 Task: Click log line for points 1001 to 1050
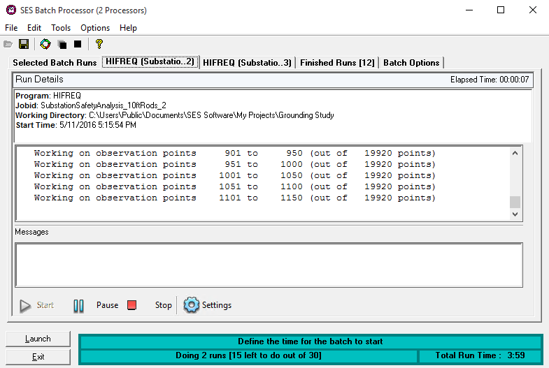(234, 175)
